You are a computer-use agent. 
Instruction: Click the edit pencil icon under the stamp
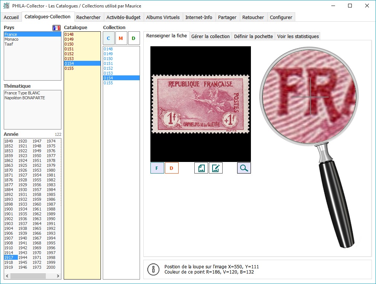tap(216, 168)
